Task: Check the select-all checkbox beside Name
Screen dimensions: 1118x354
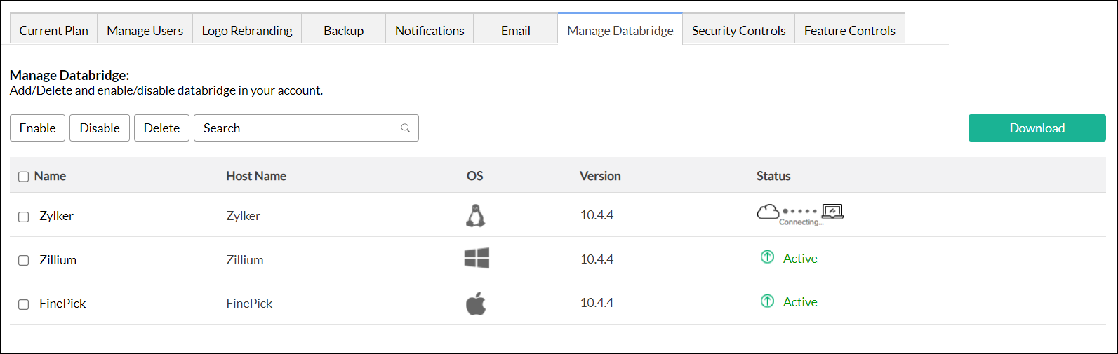Action: 23,177
